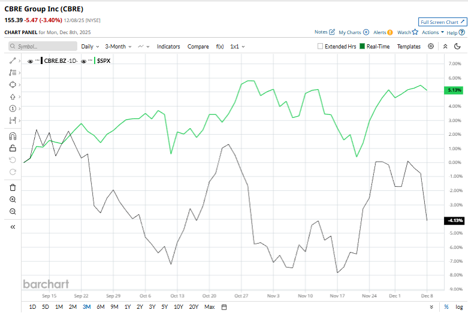Open CBRE.BZ series options dots

click(x=37, y=60)
